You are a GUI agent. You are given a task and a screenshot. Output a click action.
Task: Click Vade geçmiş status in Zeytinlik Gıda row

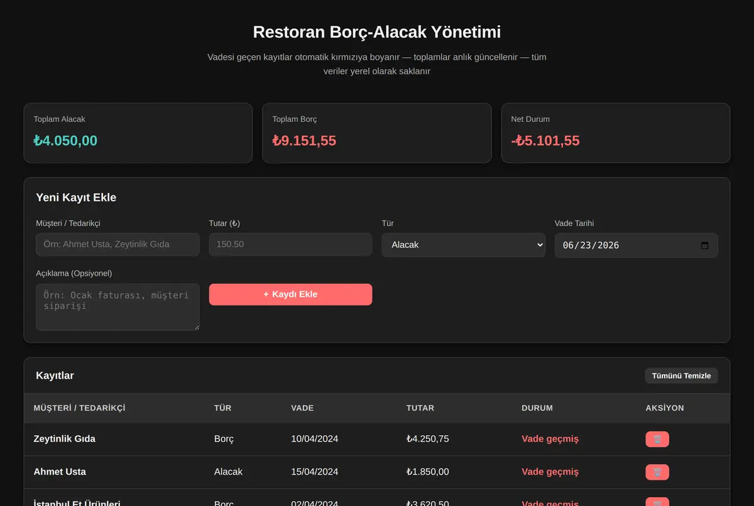point(550,439)
